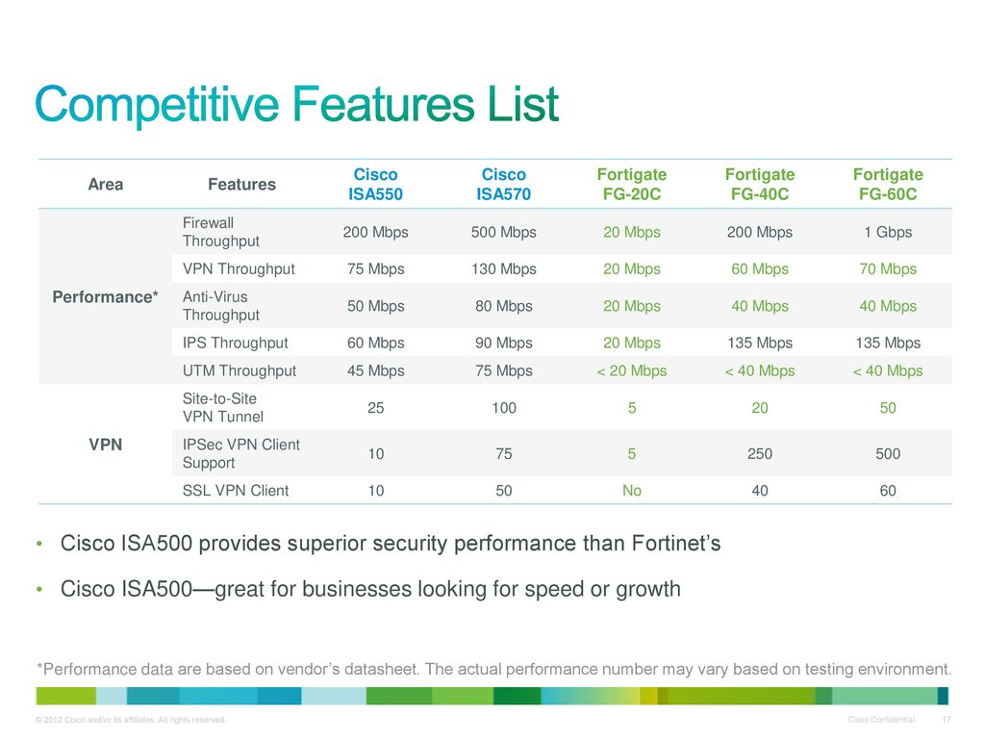Select '250' IPSec VPN Client Support value
Viewport: 985px width, 739px height.
coord(760,454)
